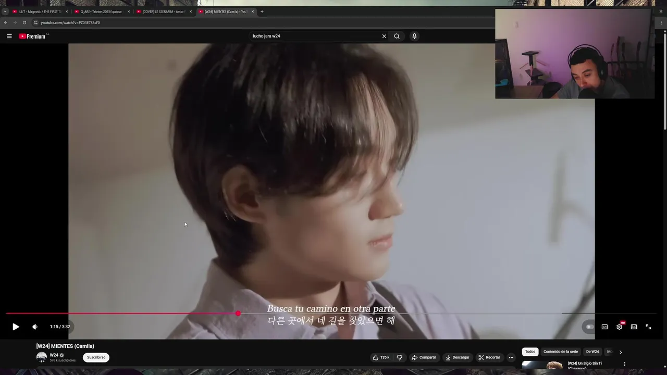Close the Q_ARE Teleton tab
Image resolution: width=667 pixels, height=375 pixels.
(x=129, y=11)
